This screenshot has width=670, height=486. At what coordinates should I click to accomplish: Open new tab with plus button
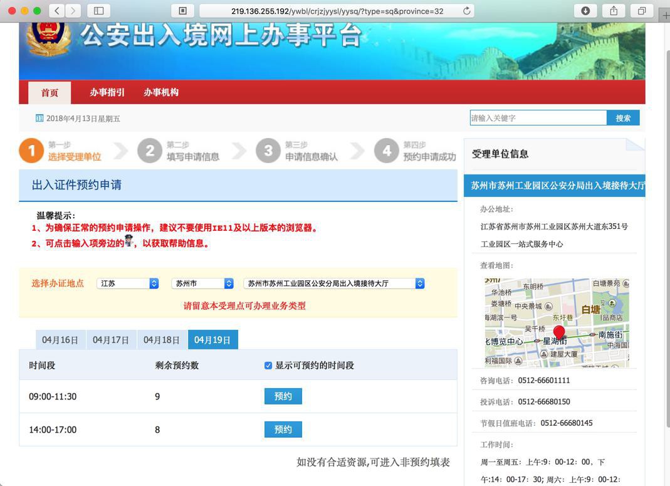pos(666,16)
